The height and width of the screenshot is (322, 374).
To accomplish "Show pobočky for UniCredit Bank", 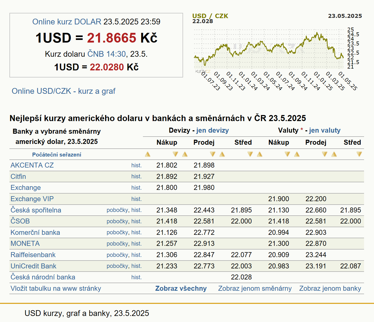I will pos(117,266).
